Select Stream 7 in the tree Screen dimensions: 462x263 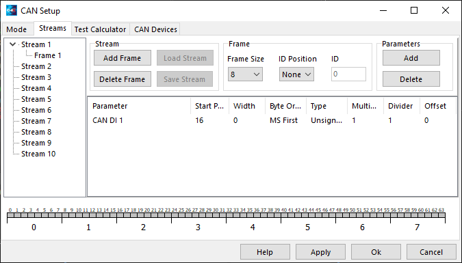tap(36, 121)
